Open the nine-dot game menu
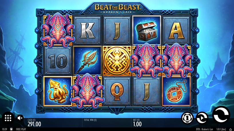This screenshot has height=131, width=234. click(8, 118)
